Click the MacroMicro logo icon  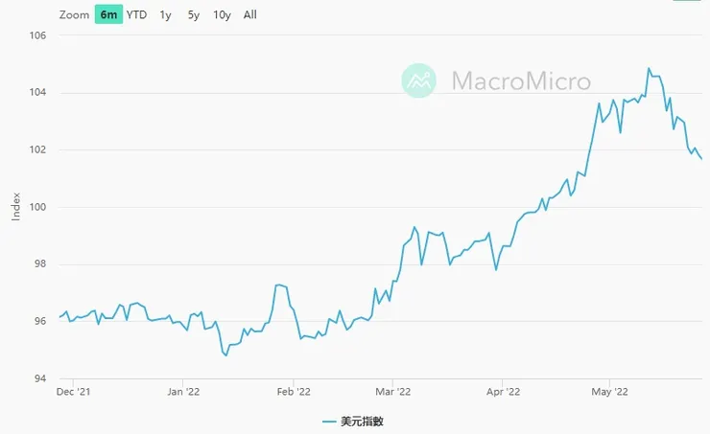[418, 80]
